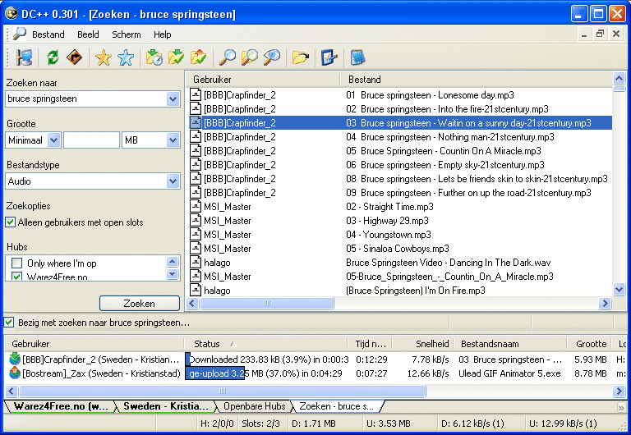
Task: Click the results horizontal scrollbar thumb
Action: point(267,303)
